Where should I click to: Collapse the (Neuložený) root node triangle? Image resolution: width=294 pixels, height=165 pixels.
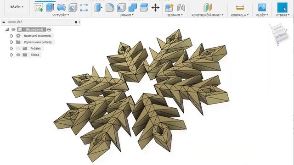click(7, 29)
